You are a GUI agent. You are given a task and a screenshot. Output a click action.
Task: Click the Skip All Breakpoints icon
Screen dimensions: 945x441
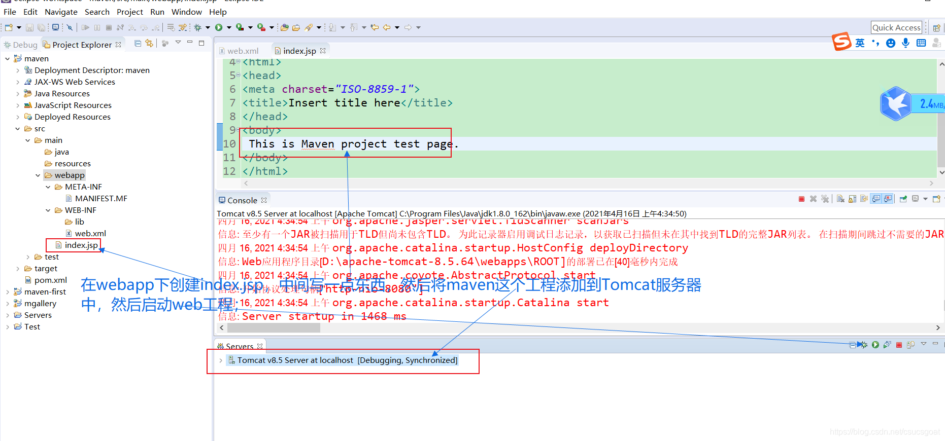point(70,27)
